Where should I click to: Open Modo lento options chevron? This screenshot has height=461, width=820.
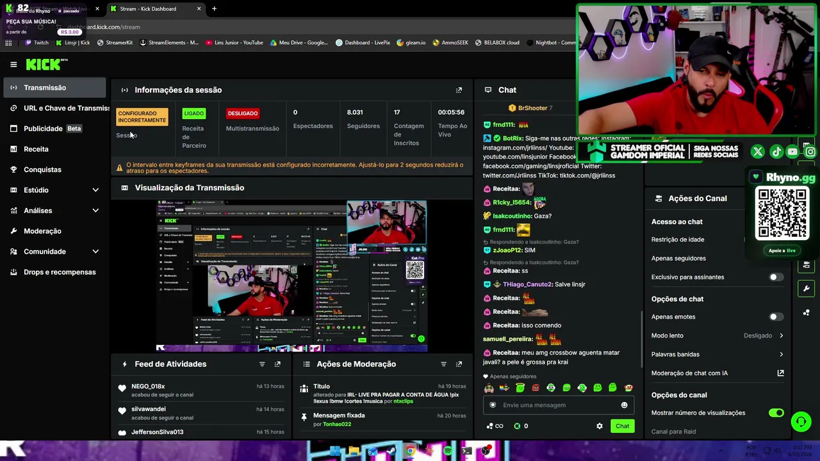[x=781, y=336]
